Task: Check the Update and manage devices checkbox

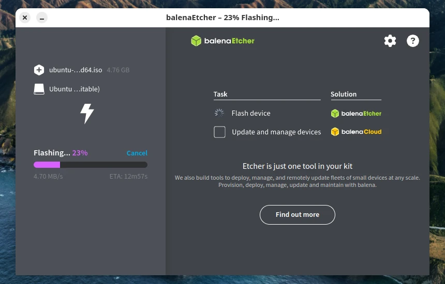Action: pyautogui.click(x=219, y=132)
